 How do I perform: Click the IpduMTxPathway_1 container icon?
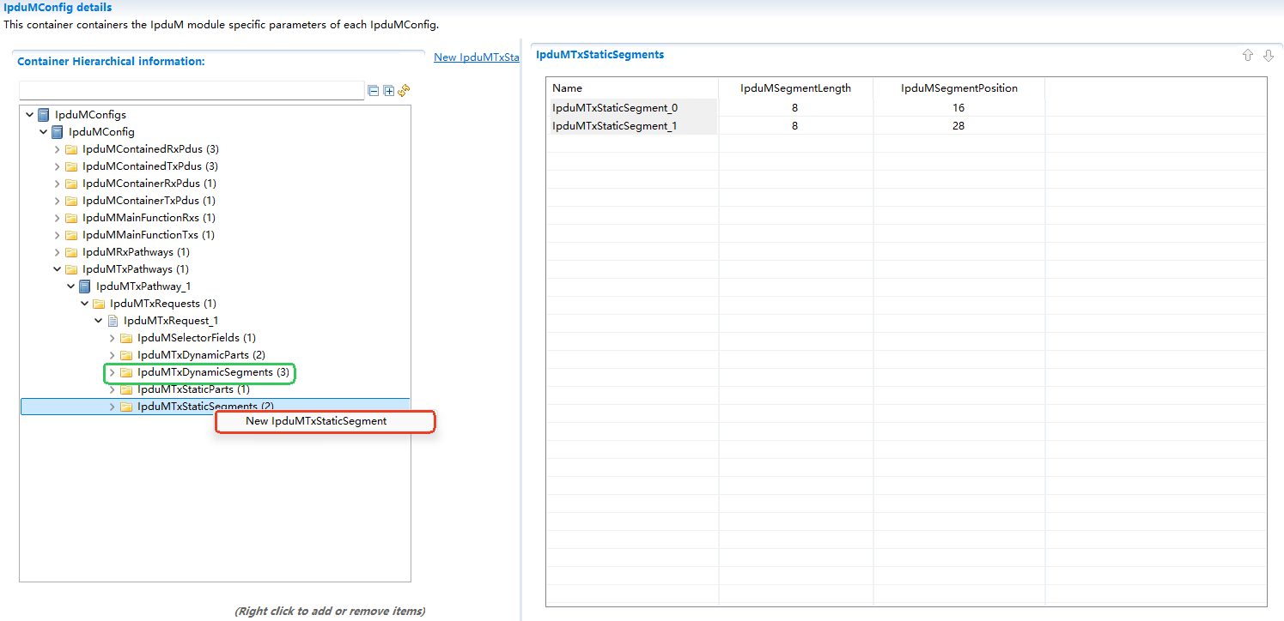[x=85, y=286]
